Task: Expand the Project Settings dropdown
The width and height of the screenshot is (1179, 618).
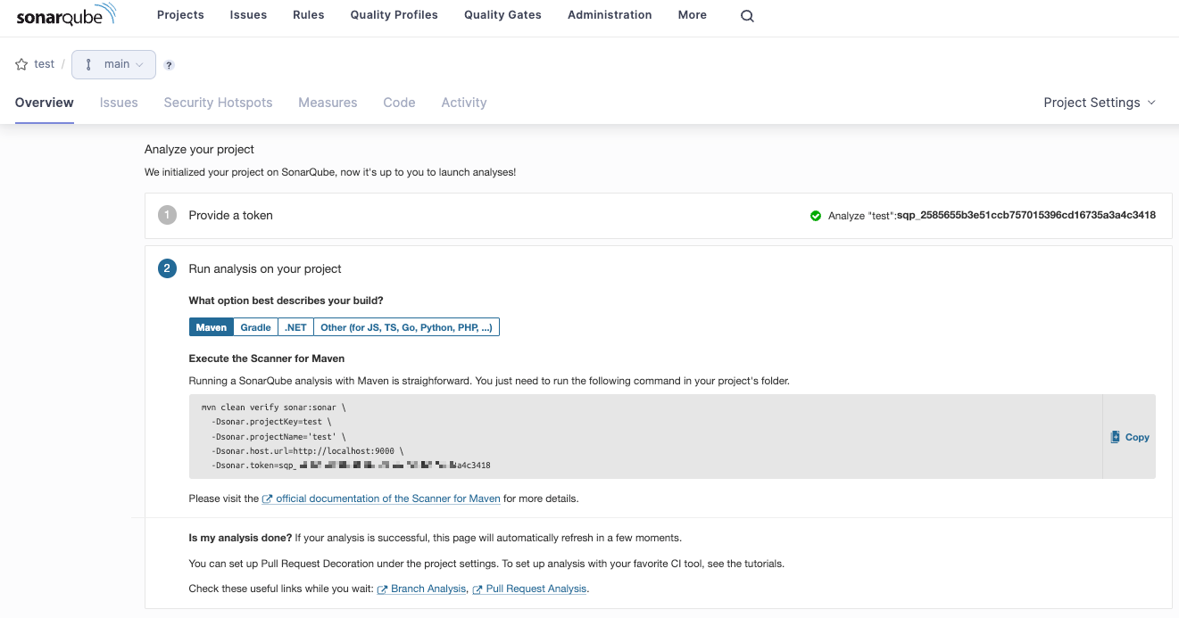Action: click(1100, 103)
